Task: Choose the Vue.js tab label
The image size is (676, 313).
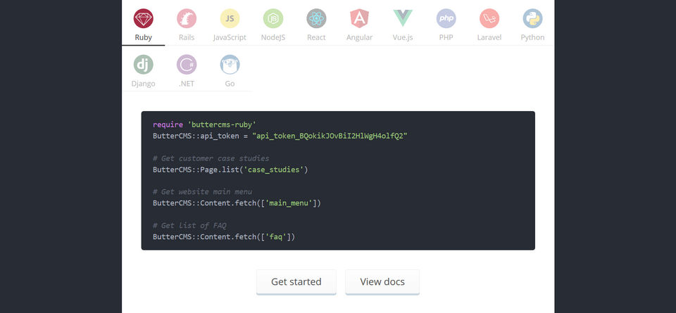Action: pyautogui.click(x=403, y=37)
